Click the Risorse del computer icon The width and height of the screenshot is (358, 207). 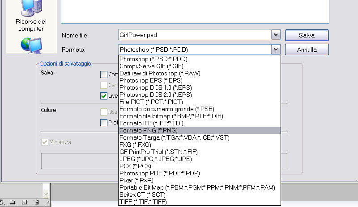click(x=30, y=9)
